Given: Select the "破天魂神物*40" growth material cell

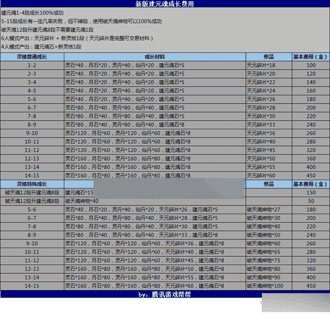Looking at the screenshot, I should [155, 201].
